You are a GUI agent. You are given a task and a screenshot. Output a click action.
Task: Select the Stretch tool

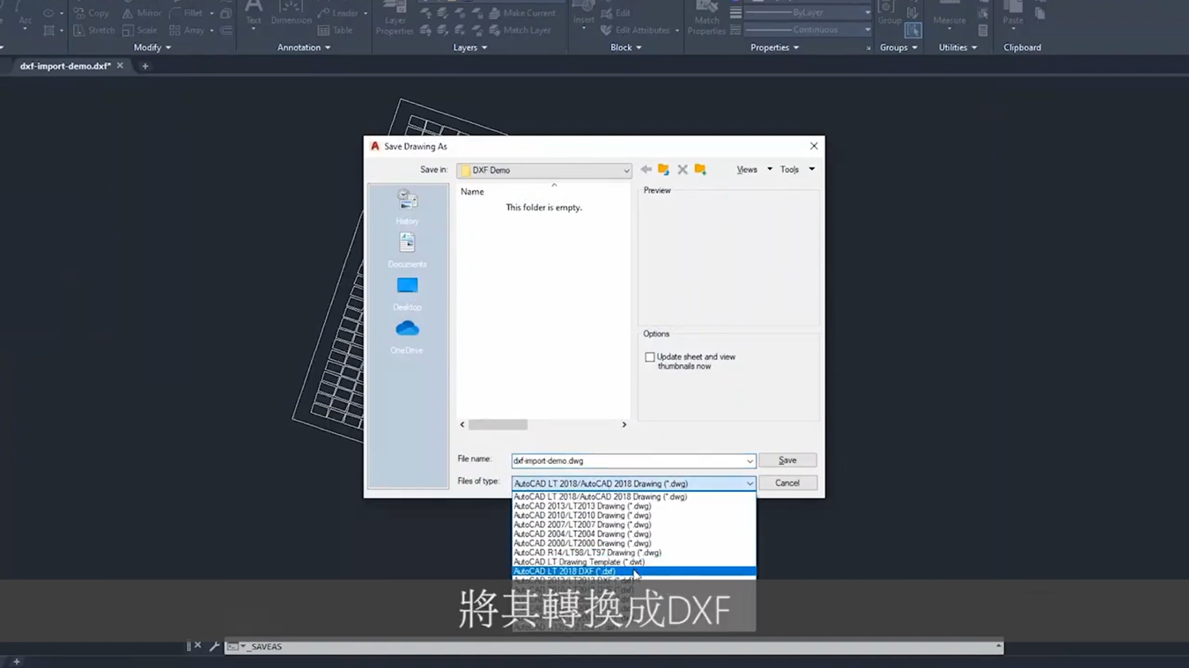pos(94,30)
